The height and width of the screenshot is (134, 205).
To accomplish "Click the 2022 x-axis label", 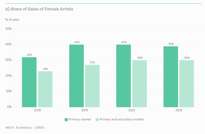I will tap(132, 110).
